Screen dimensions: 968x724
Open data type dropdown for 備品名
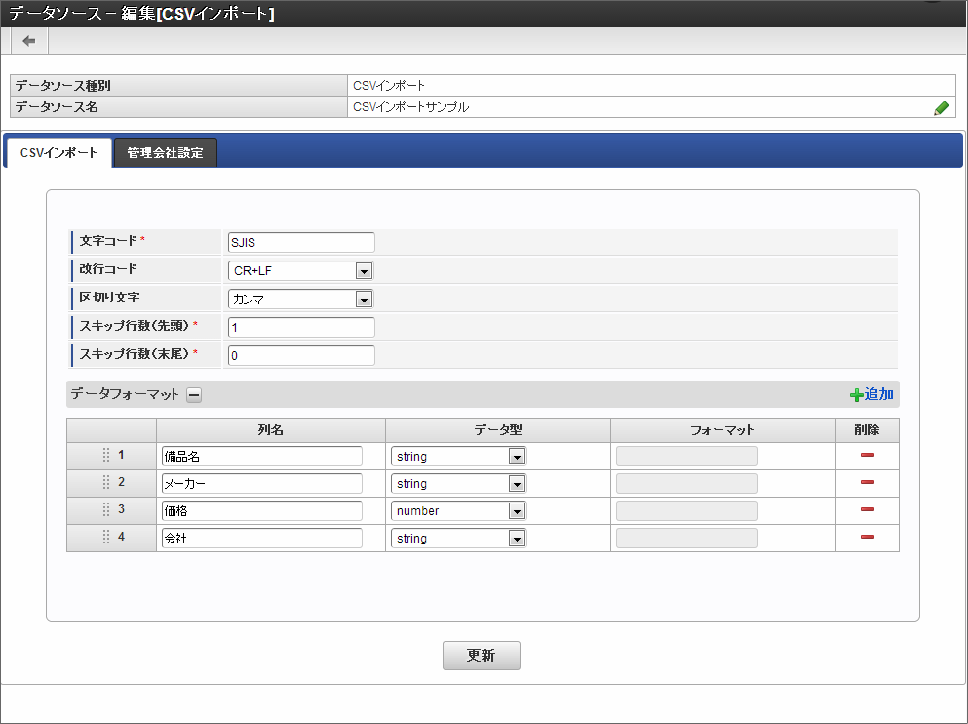coord(458,457)
